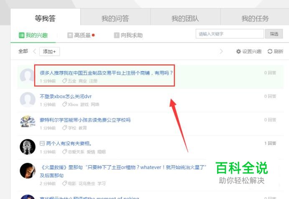The height and width of the screenshot is (199, 289).
Task: Open the 我的团队 tab
Action: pyautogui.click(x=185, y=17)
